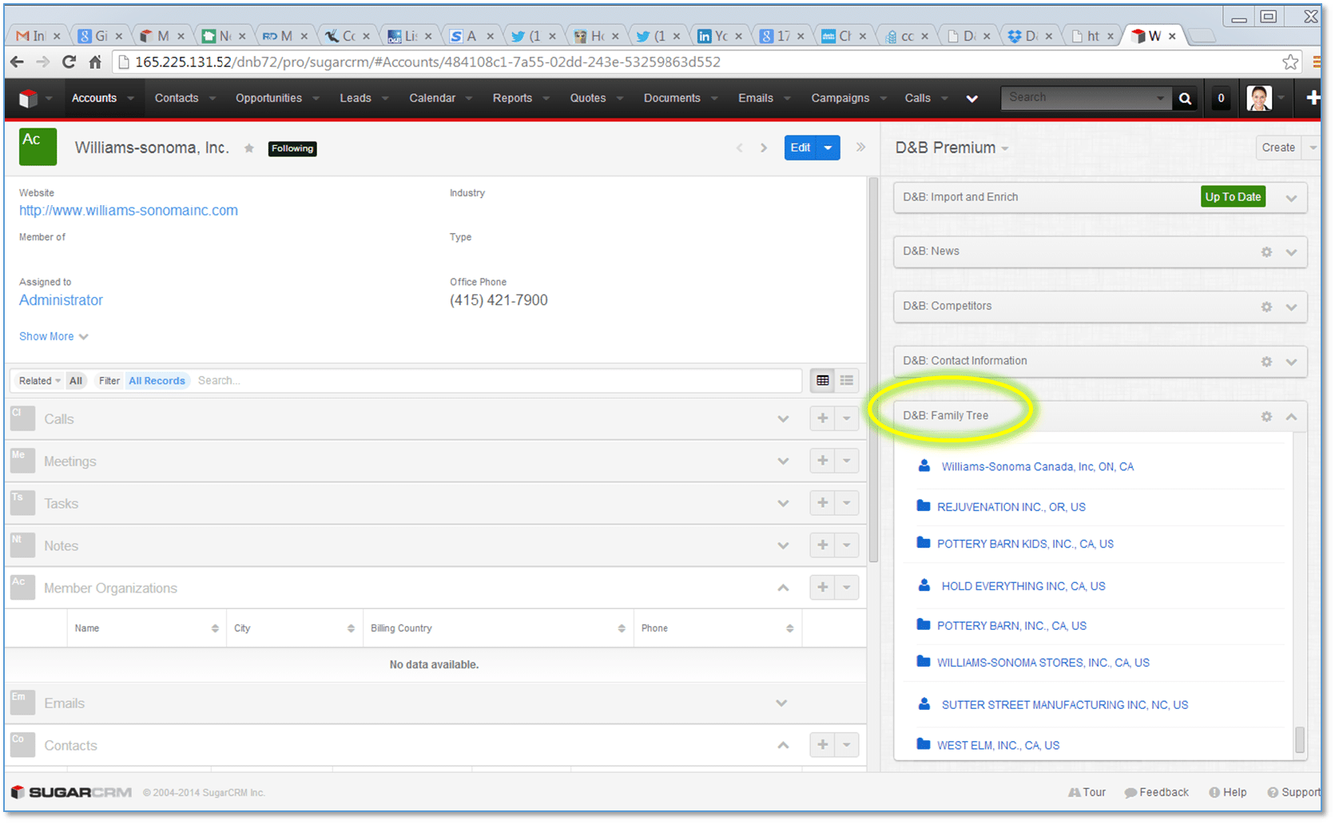Click the main panel vertical scrollbar

click(x=873, y=371)
